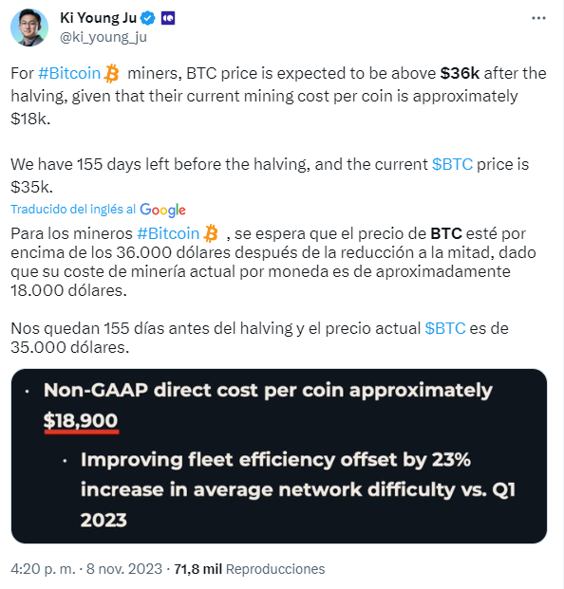View the 71,8 mil Reproducciones count
564x589 pixels.
(x=250, y=569)
